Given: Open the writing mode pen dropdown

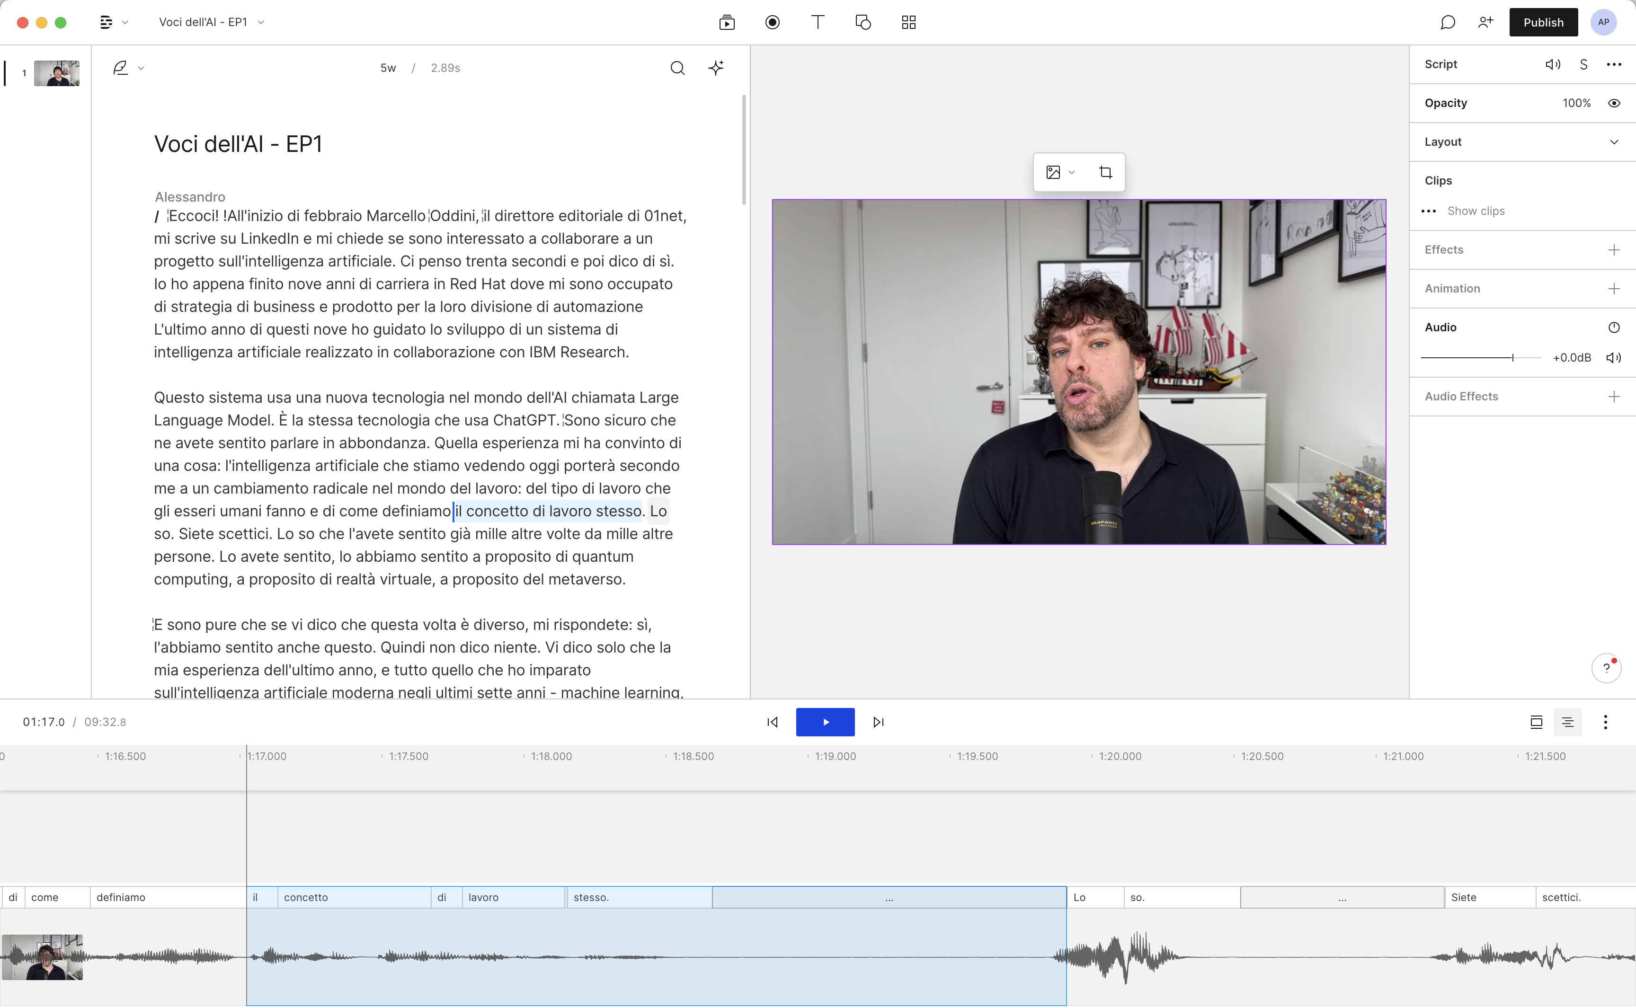Looking at the screenshot, I should coord(128,68).
